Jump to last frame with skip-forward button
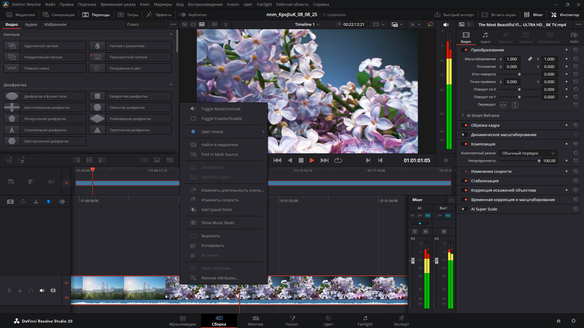This screenshot has width=584, height=328. pyautogui.click(x=325, y=160)
